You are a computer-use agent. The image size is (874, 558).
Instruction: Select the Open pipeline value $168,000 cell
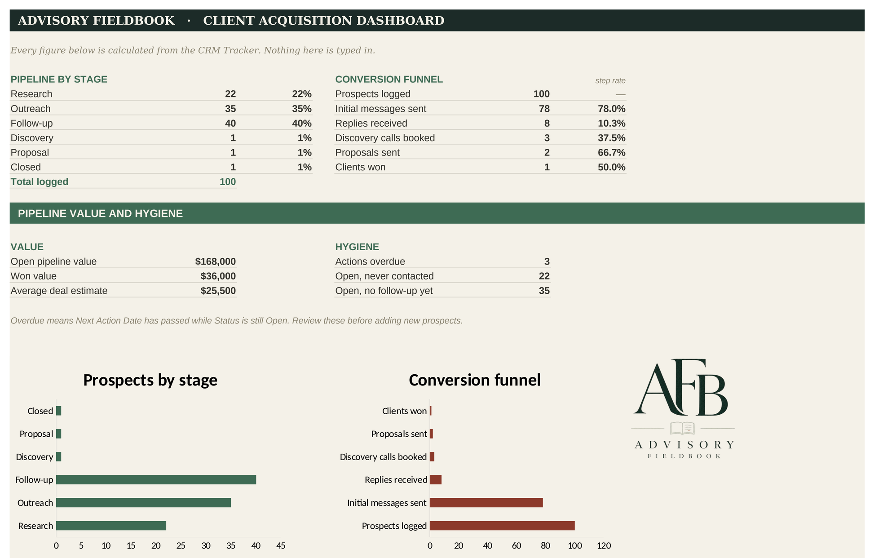coord(216,261)
